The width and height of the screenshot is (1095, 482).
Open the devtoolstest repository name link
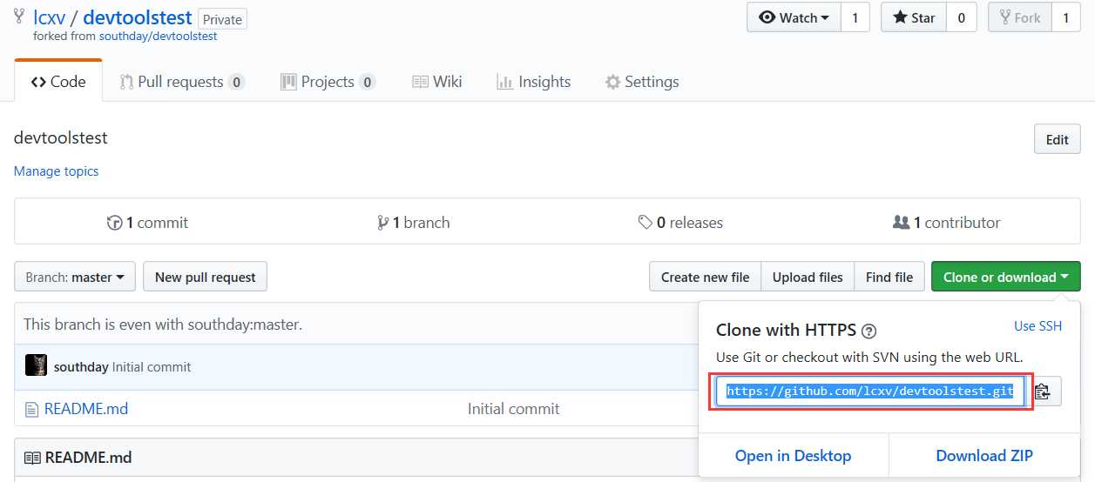(x=138, y=17)
